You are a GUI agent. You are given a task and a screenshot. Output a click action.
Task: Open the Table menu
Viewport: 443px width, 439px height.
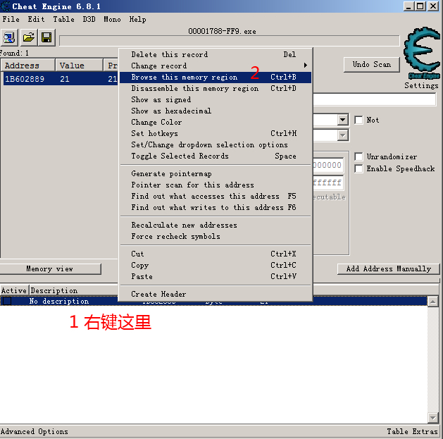pos(64,19)
